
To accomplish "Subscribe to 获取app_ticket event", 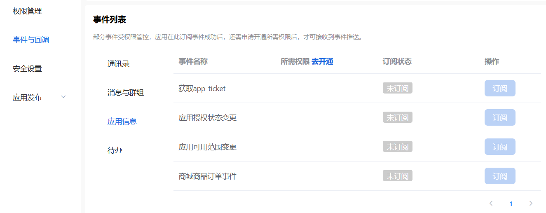I will (x=500, y=88).
